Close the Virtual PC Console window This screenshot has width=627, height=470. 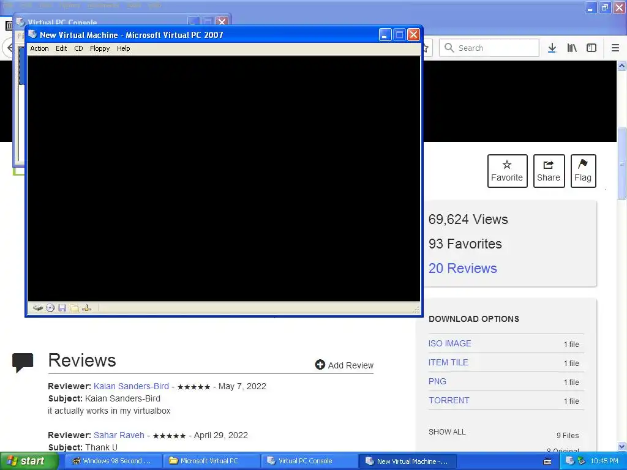[222, 21]
